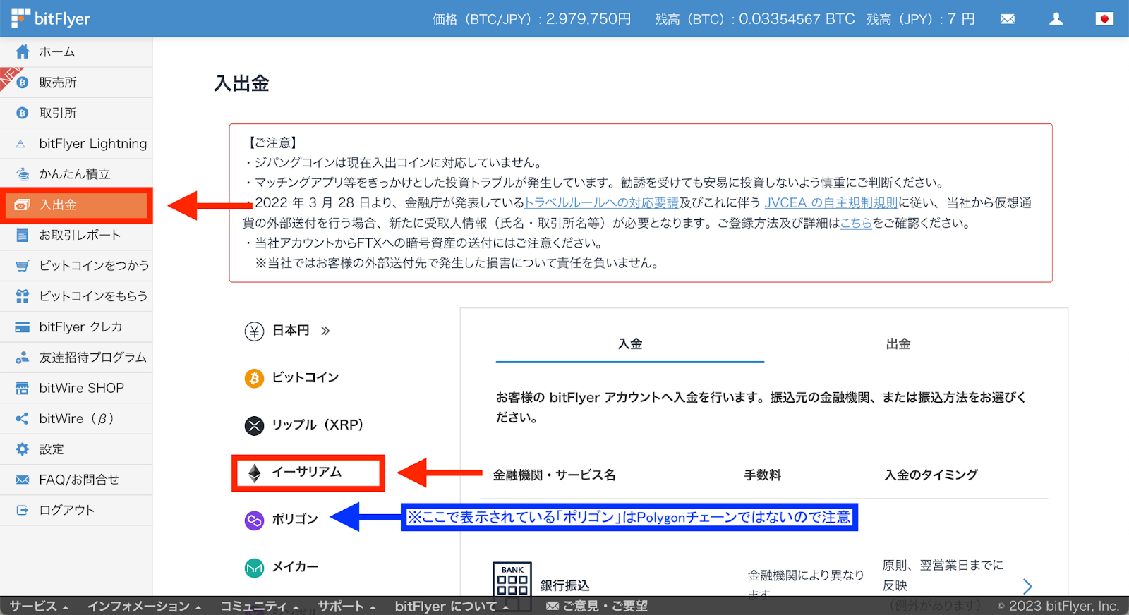1129x615 pixels.
Task: Click the JPY balance 7 円
Action: click(961, 19)
